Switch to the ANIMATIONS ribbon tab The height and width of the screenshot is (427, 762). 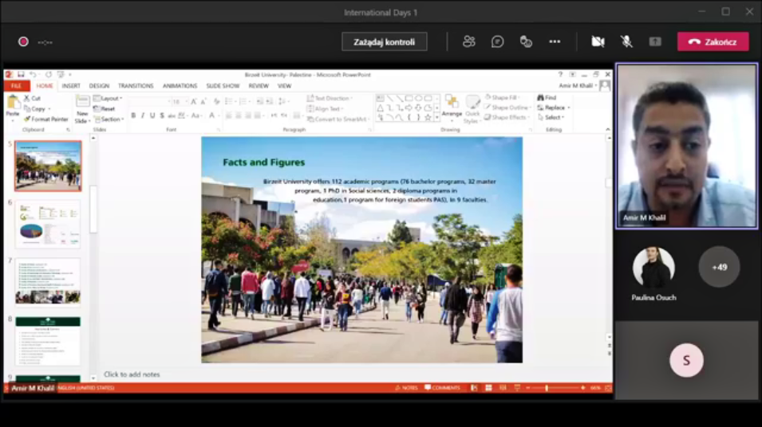[x=180, y=86]
